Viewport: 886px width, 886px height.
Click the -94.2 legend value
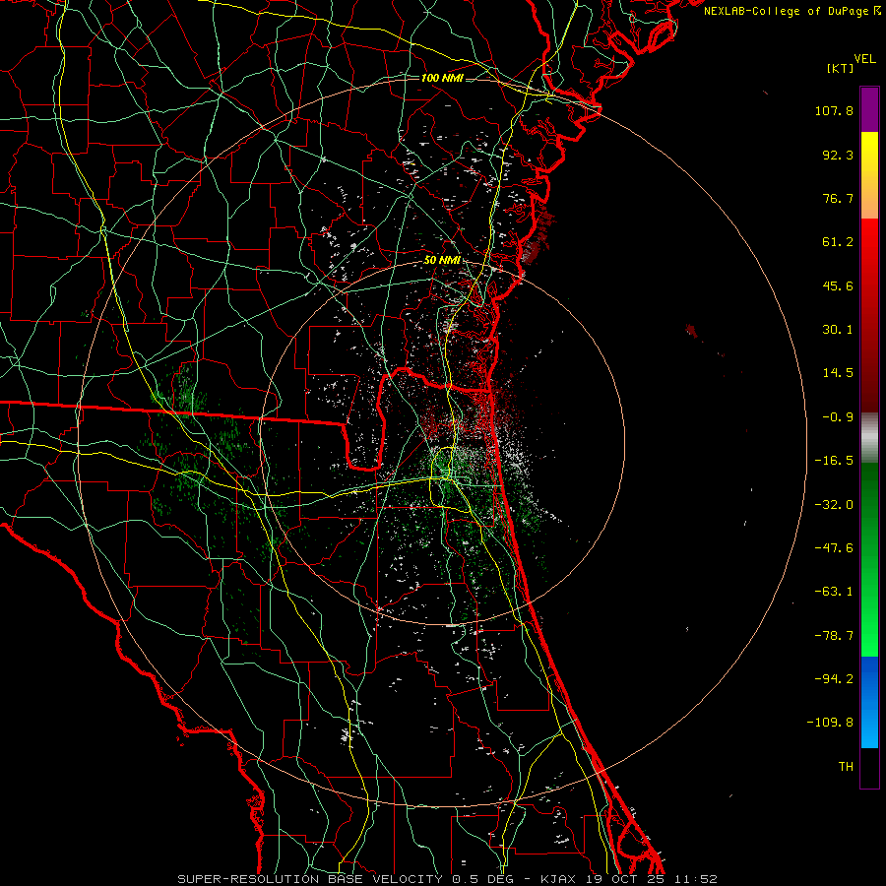(834, 678)
